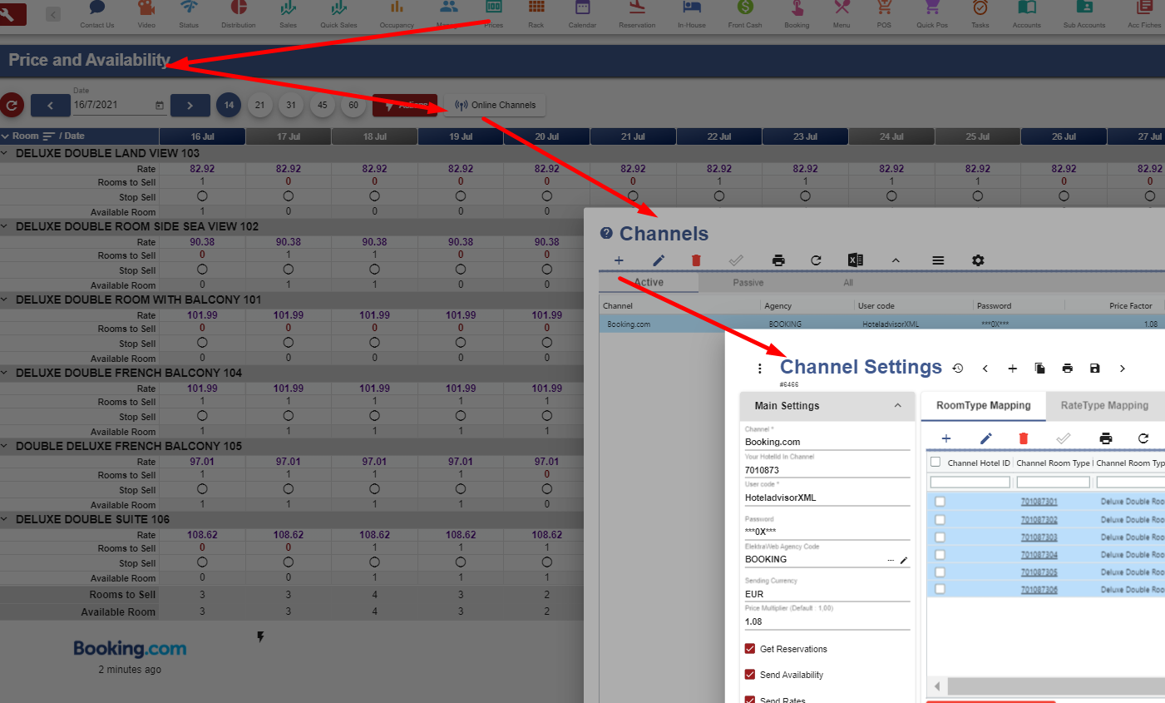Image resolution: width=1165 pixels, height=703 pixels.
Task: Toggle the select-all checkbox in mapping header
Action: [x=935, y=462]
